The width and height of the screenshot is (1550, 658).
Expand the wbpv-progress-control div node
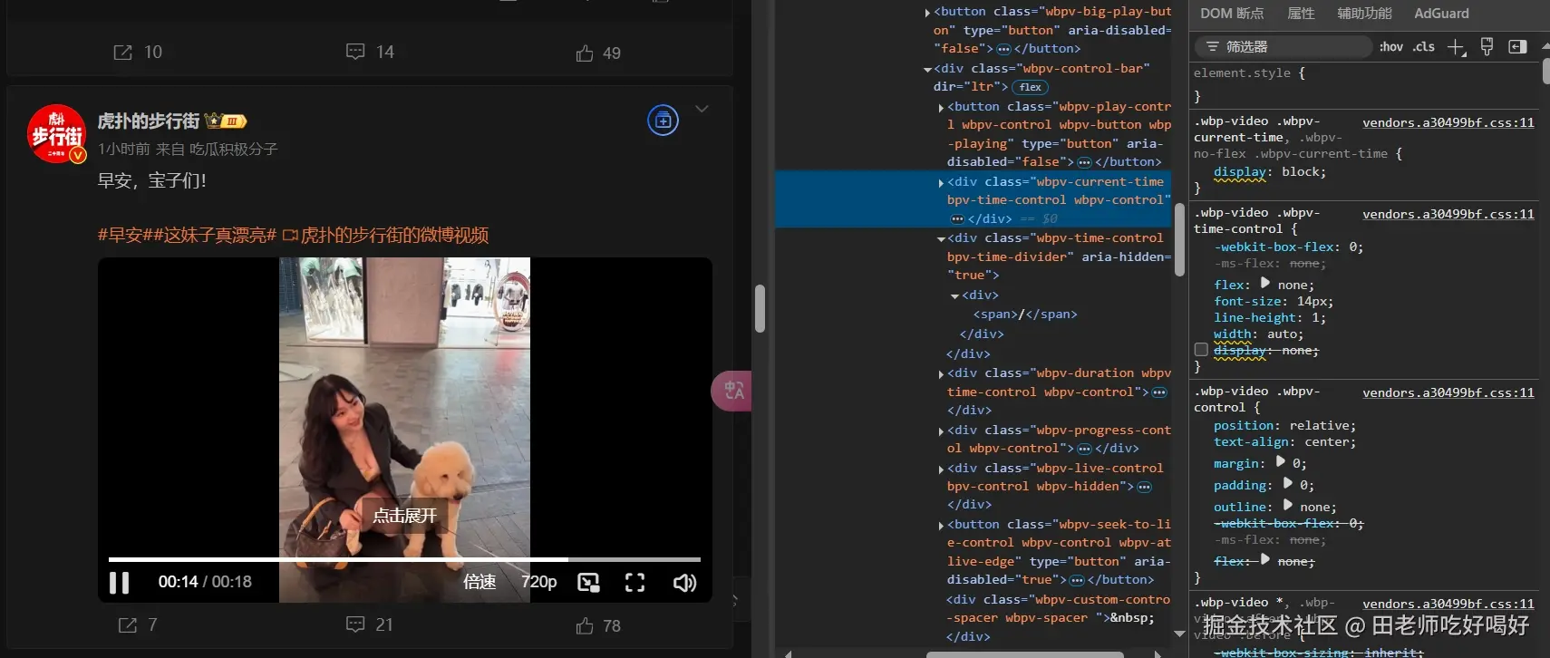pyautogui.click(x=941, y=431)
